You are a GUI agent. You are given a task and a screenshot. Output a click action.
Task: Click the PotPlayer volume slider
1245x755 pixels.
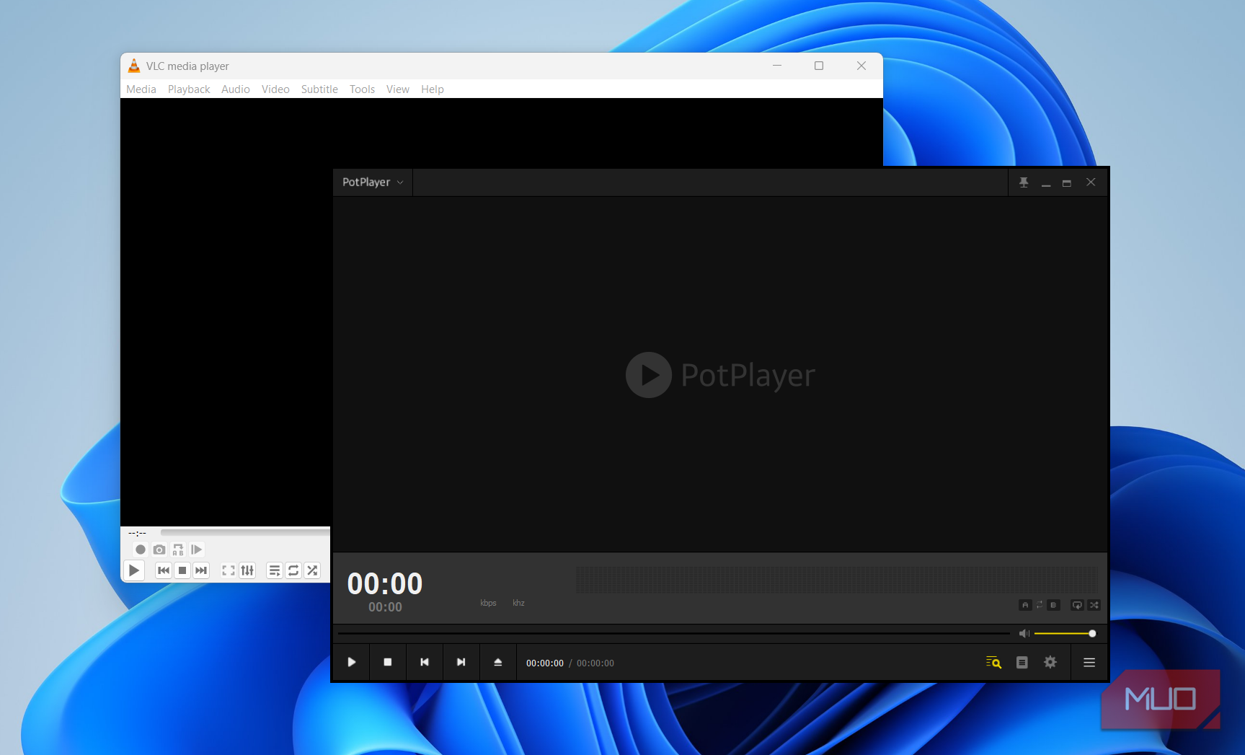[x=1065, y=633]
